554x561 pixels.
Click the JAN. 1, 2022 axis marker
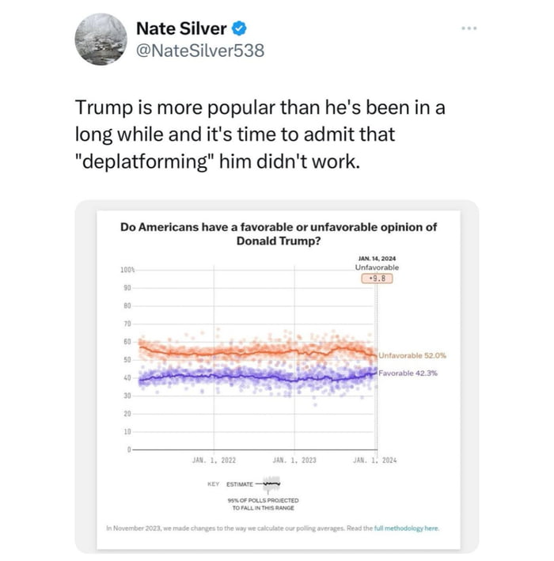(x=214, y=459)
